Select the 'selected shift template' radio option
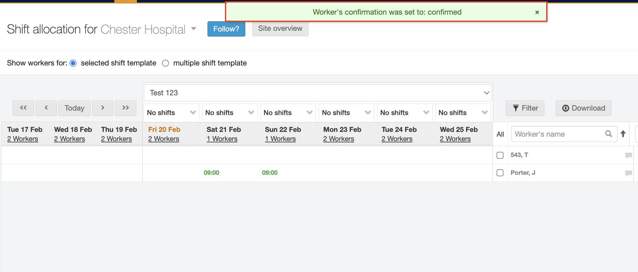Screen dimensions: 638x272 coord(73,63)
